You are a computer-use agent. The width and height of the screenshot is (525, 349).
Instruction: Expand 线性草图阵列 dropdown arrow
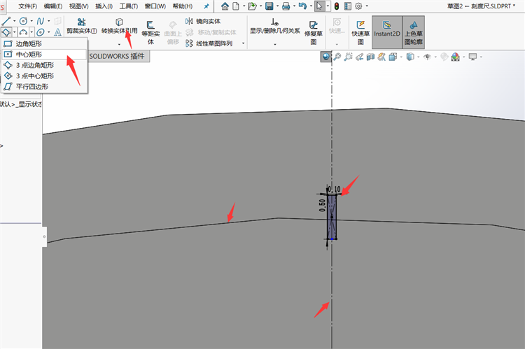tap(244, 43)
